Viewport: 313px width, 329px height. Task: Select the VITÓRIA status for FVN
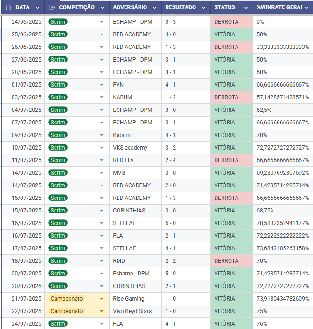pyautogui.click(x=232, y=85)
